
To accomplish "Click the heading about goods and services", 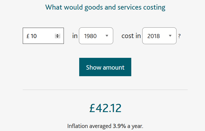I will coord(105,7).
